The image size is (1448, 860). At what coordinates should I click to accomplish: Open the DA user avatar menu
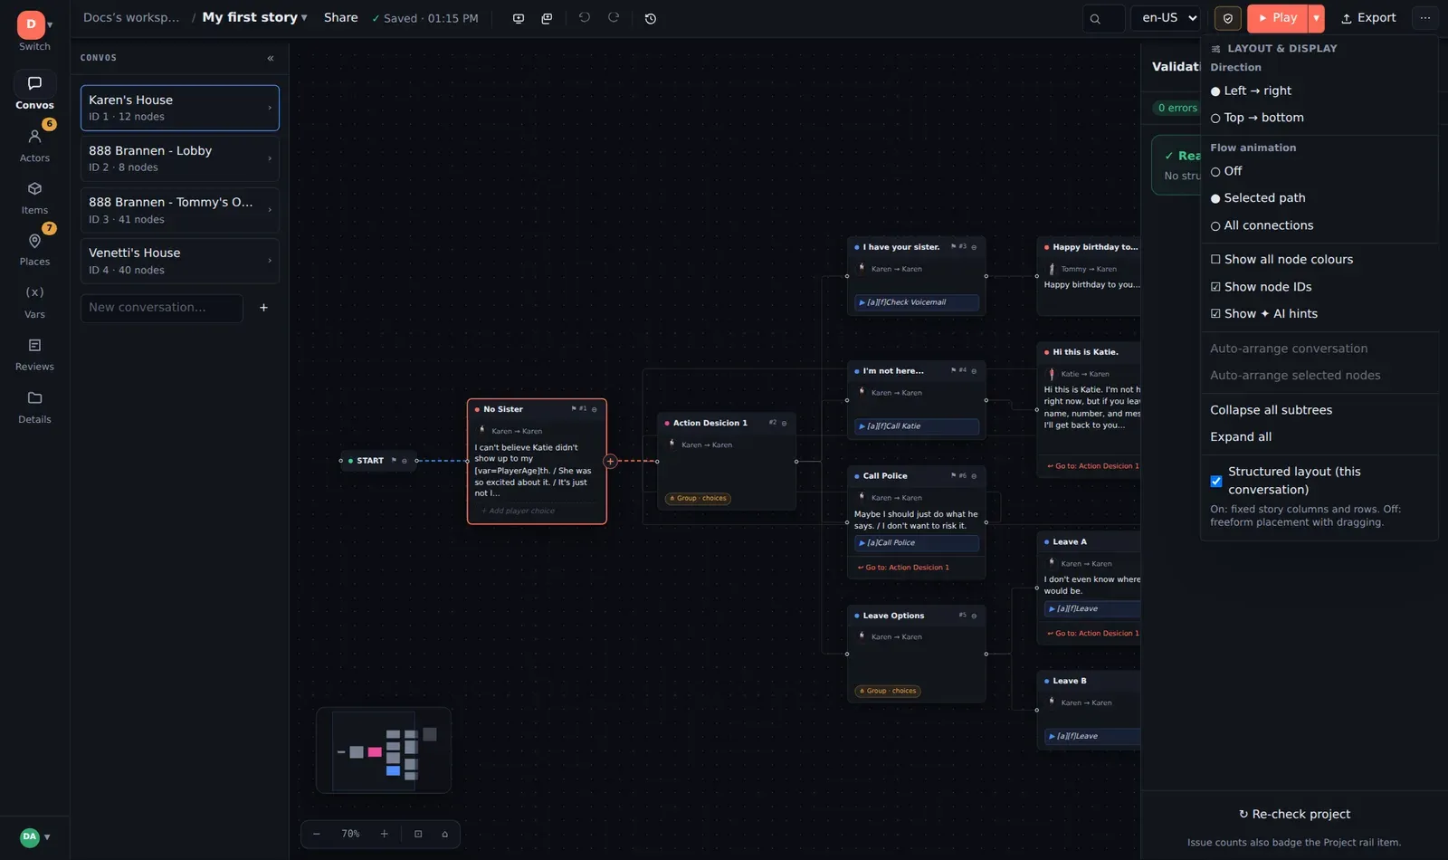click(x=34, y=837)
